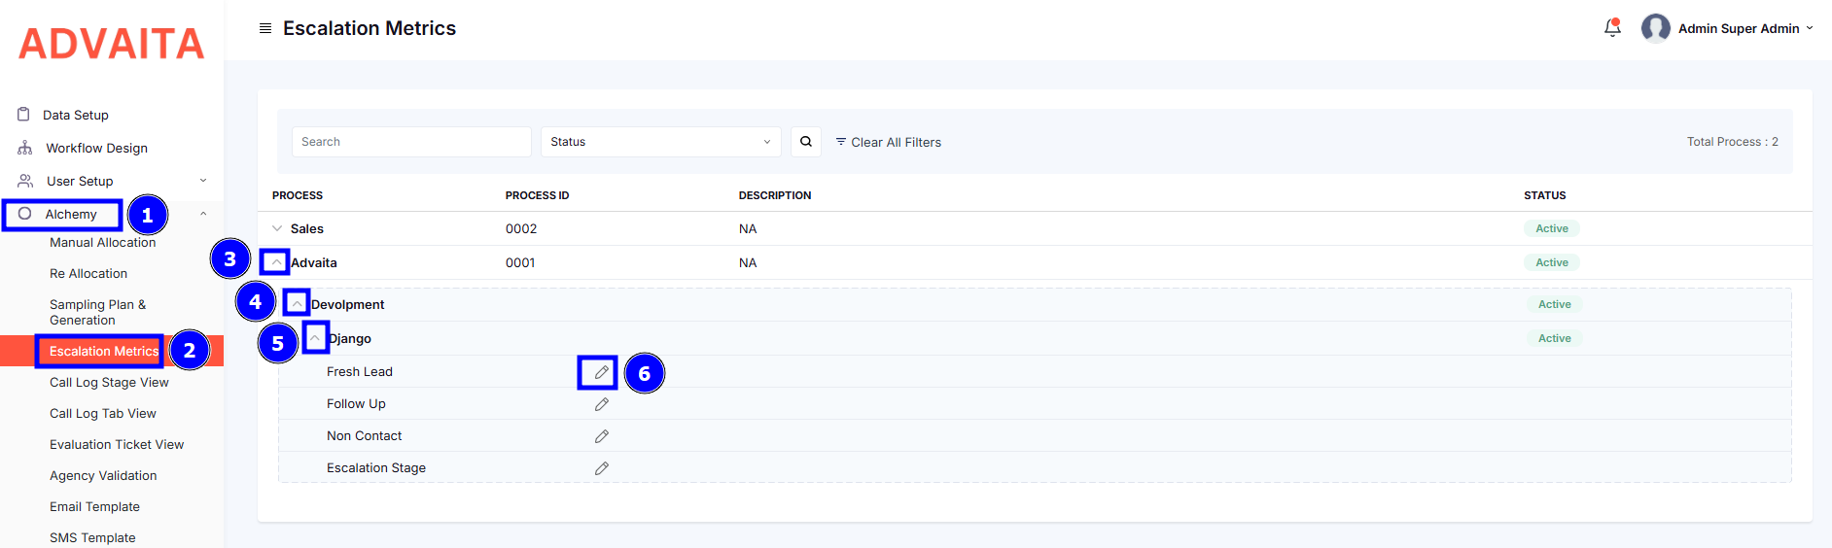
Task: Open the Call Log Stage View link
Action: tap(109, 383)
